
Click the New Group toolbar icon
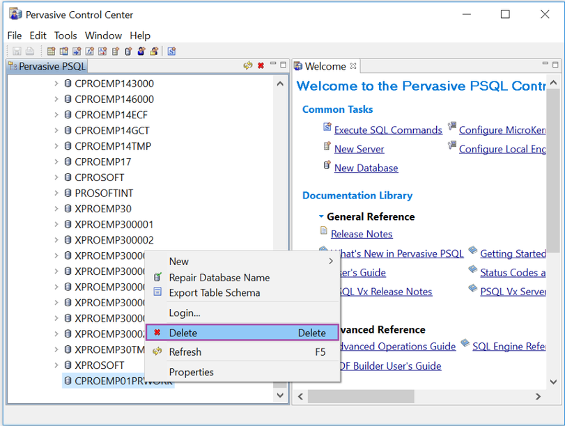154,51
